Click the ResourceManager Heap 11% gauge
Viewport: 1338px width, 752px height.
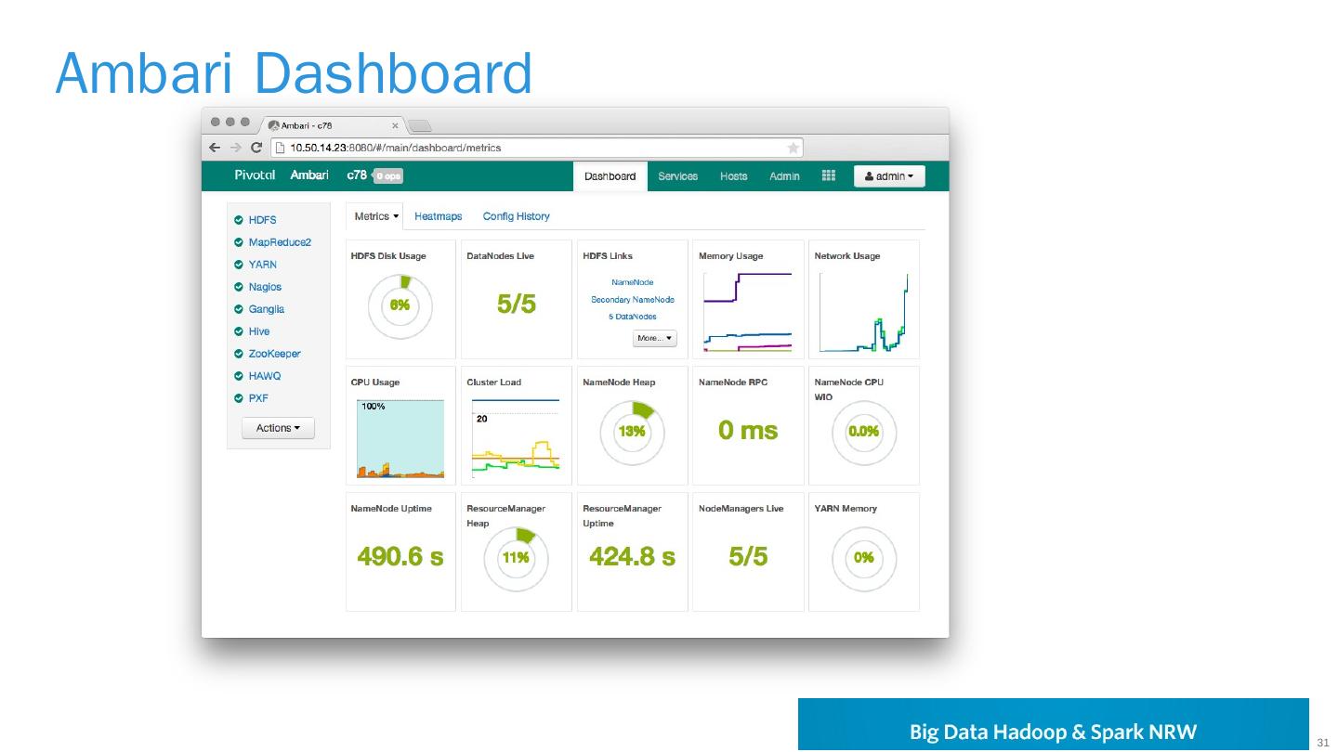point(517,558)
